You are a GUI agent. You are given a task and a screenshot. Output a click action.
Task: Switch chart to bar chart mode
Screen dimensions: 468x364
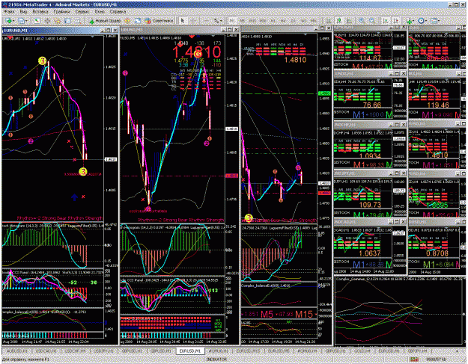coord(329,20)
